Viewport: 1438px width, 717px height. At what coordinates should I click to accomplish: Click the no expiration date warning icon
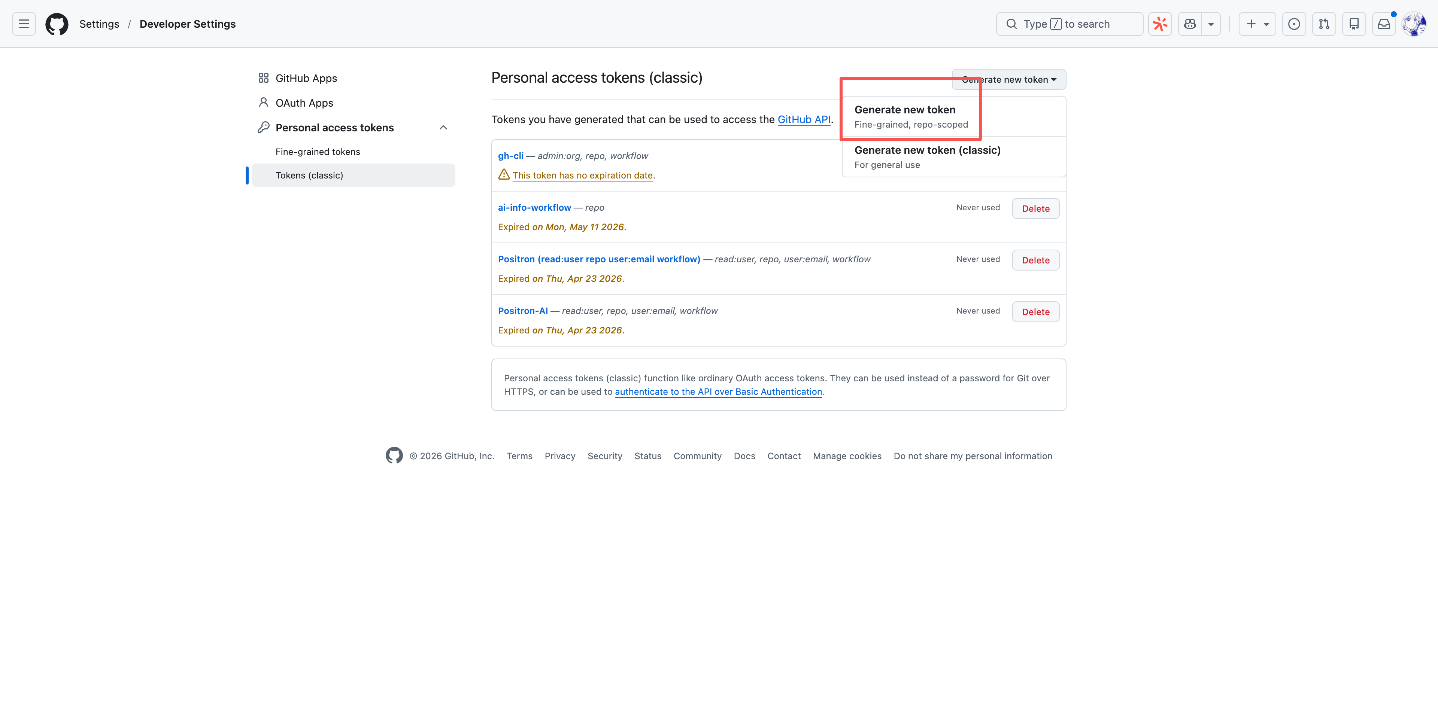(504, 175)
